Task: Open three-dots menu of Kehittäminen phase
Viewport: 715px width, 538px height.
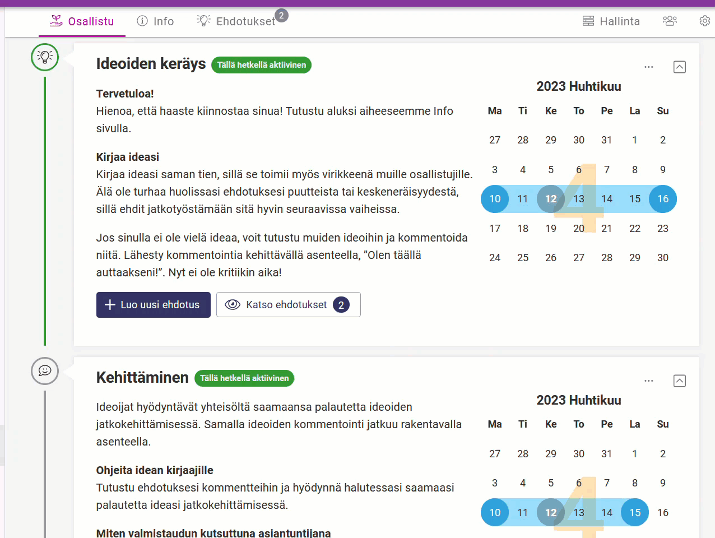Action: [649, 381]
